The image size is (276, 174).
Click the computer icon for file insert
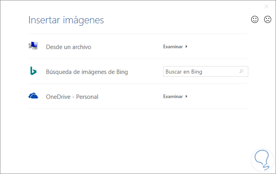[x=33, y=46]
